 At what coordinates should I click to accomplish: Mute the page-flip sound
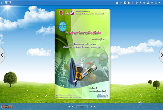coord(159,3)
